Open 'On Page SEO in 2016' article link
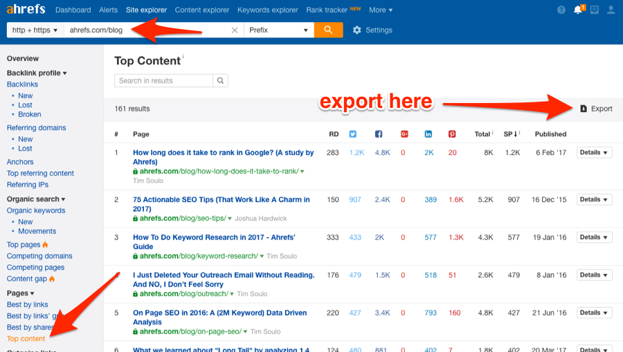This screenshot has height=352, width=623. click(x=219, y=317)
